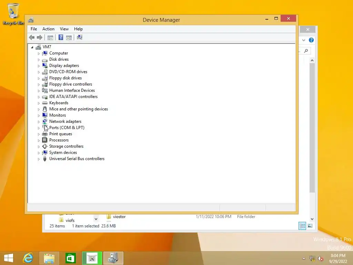Click Explorer scroll down arrow
Viewport: 353px width, 265px height.
pyautogui.click(x=312, y=219)
